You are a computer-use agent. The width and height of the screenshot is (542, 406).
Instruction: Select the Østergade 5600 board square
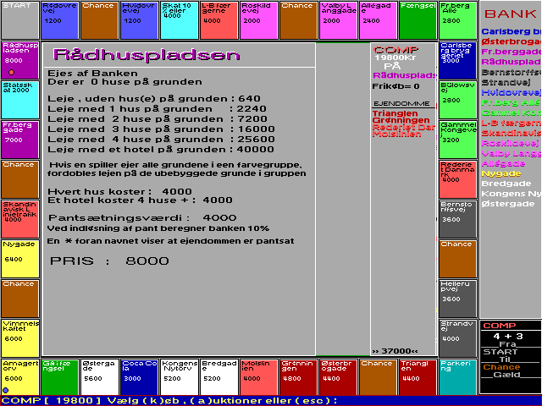coord(100,377)
